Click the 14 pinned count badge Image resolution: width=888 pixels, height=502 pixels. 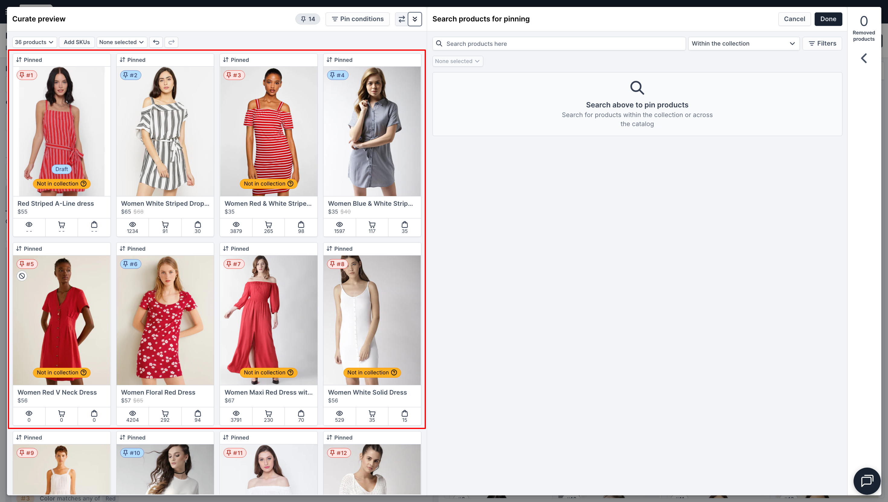[307, 19]
